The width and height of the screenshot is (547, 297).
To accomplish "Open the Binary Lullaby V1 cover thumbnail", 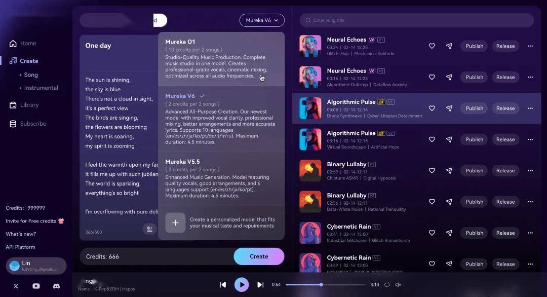I will pos(310,171).
